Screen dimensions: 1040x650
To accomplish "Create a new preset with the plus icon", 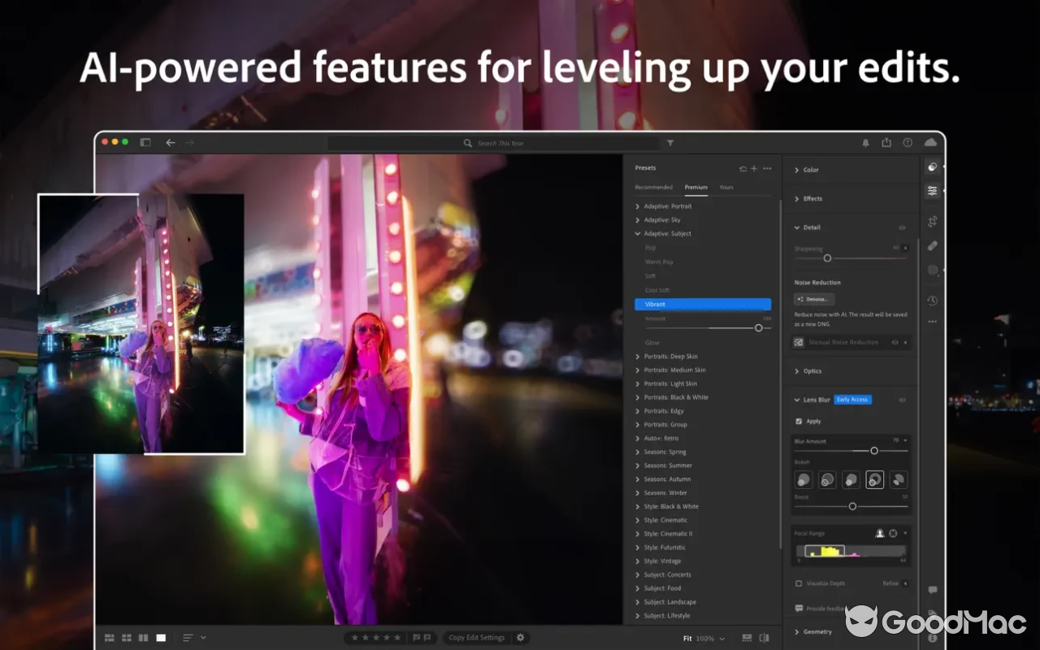I will coord(753,167).
